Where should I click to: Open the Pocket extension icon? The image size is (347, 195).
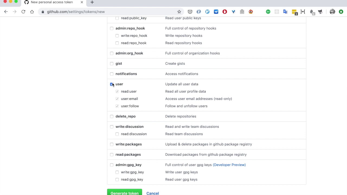pyautogui.click(x=190, y=12)
